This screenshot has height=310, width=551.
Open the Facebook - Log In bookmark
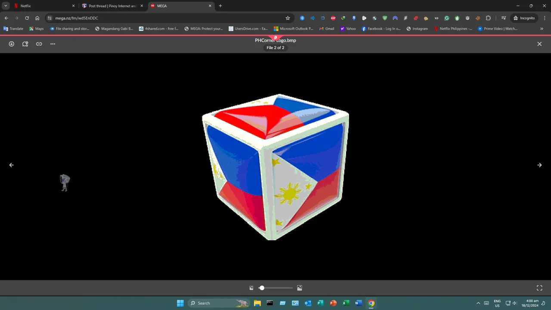381,29
